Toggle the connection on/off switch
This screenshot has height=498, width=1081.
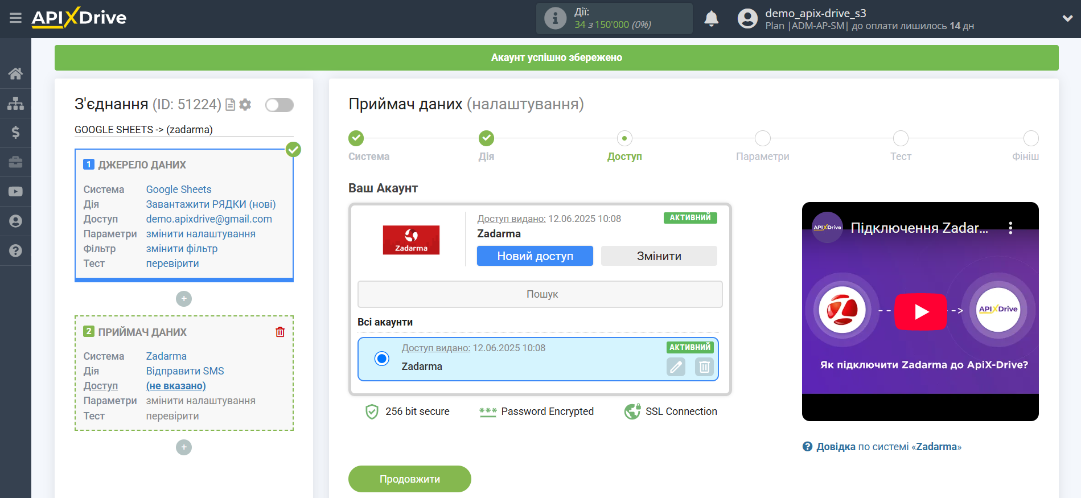[x=280, y=105]
